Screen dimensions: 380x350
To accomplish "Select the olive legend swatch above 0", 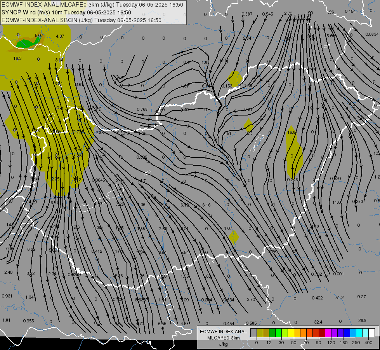I will coord(260,333).
